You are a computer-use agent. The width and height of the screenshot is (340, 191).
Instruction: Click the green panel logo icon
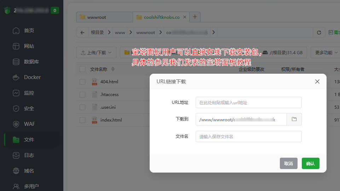(7, 10)
